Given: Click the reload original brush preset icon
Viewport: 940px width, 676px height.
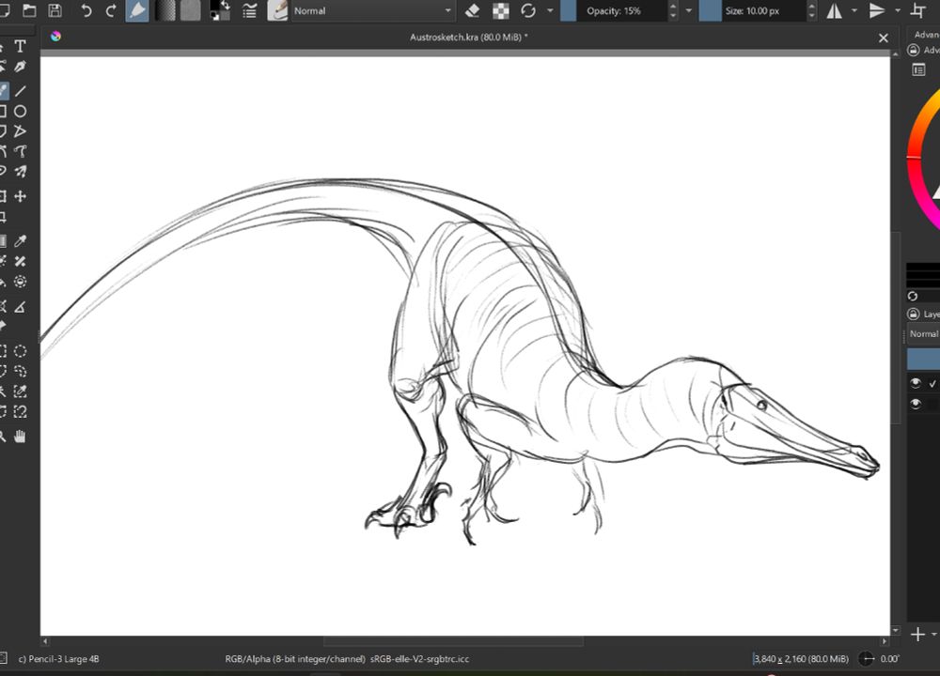Looking at the screenshot, I should 528,10.
